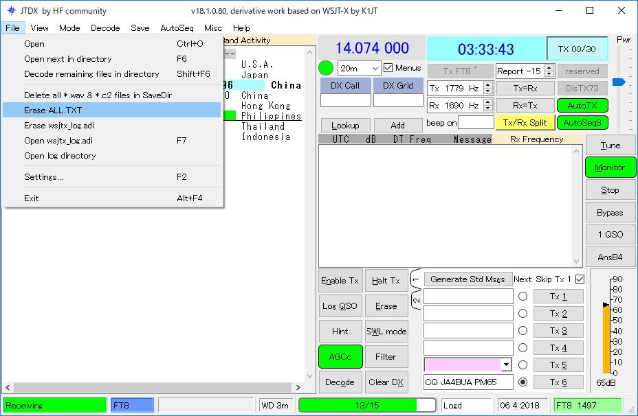Click the Enable Tx button
This screenshot has height=416, width=638.
coord(340,280)
